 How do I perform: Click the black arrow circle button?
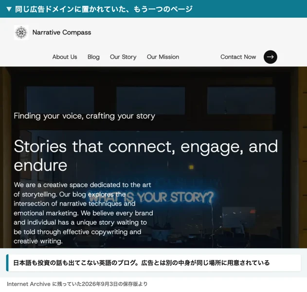pos(270,57)
